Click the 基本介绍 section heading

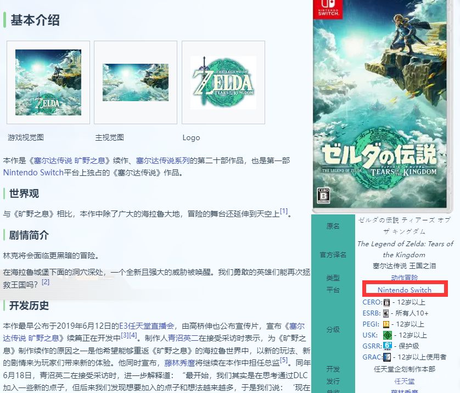35,20
